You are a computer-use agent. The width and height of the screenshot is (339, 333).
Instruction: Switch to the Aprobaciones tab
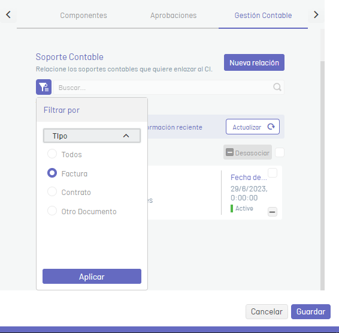[173, 16]
